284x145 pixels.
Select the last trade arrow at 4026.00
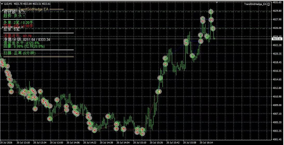pyautogui.click(x=213, y=28)
